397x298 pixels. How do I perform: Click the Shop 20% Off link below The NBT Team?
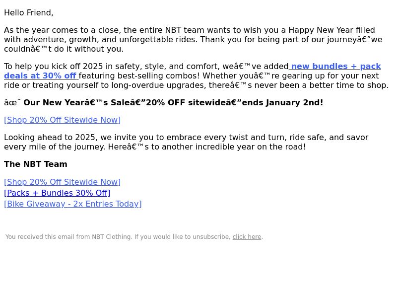63,182
